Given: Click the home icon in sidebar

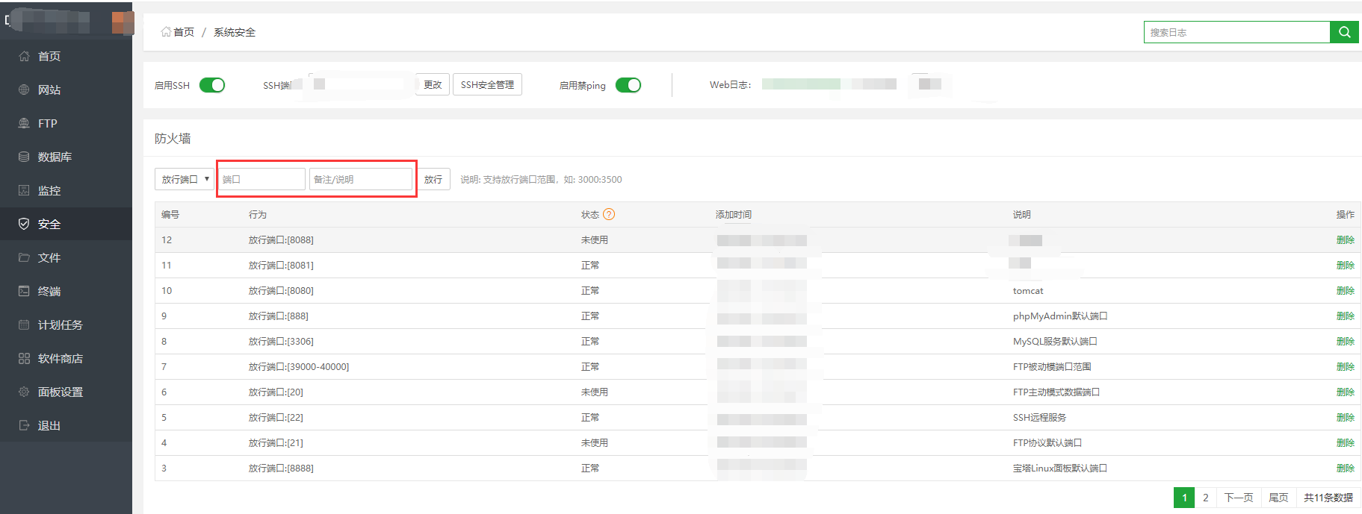Looking at the screenshot, I should coord(24,56).
